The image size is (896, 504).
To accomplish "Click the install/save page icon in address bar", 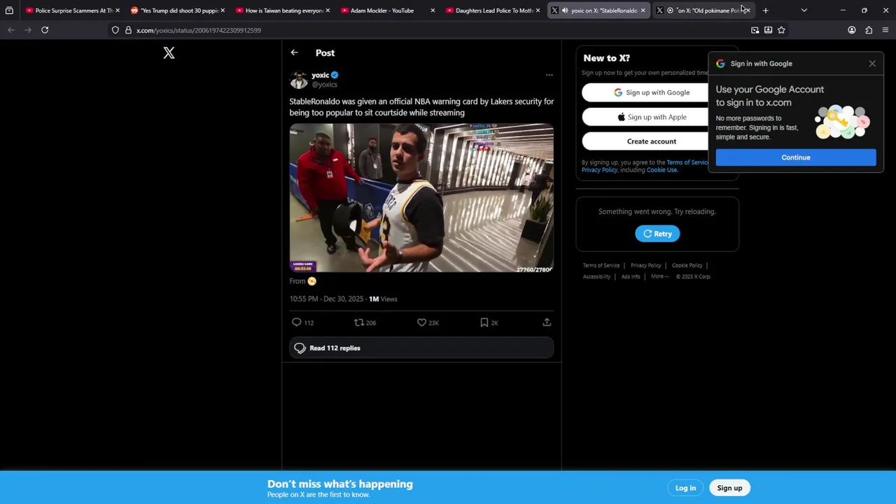I will (768, 30).
